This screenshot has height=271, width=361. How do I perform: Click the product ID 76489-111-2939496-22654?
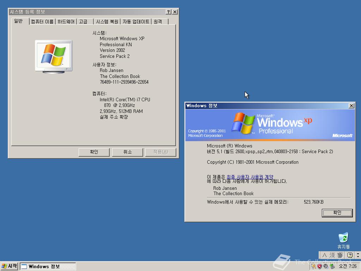[124, 82]
